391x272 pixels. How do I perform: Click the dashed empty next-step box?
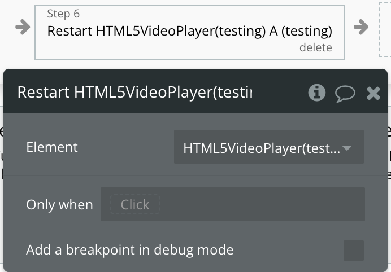tap(385, 29)
